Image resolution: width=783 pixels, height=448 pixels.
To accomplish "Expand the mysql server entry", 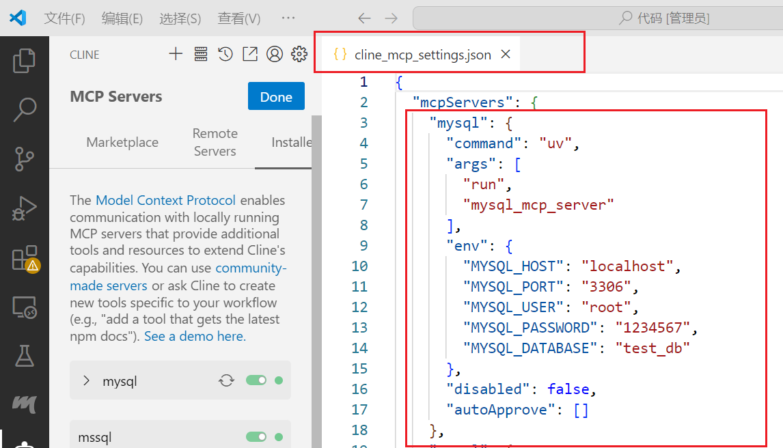I will pyautogui.click(x=86, y=380).
